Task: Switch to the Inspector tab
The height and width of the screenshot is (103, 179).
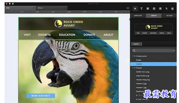Action: [138, 16]
